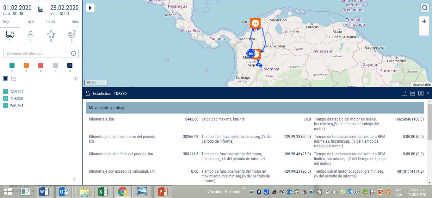Open Outlook from the taskbar
Viewport: 432px width, 198px height.
point(64,192)
